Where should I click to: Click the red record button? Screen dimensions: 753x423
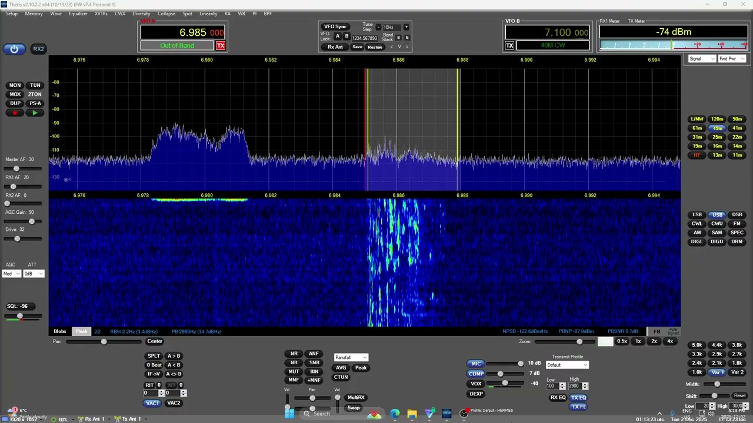(15, 113)
